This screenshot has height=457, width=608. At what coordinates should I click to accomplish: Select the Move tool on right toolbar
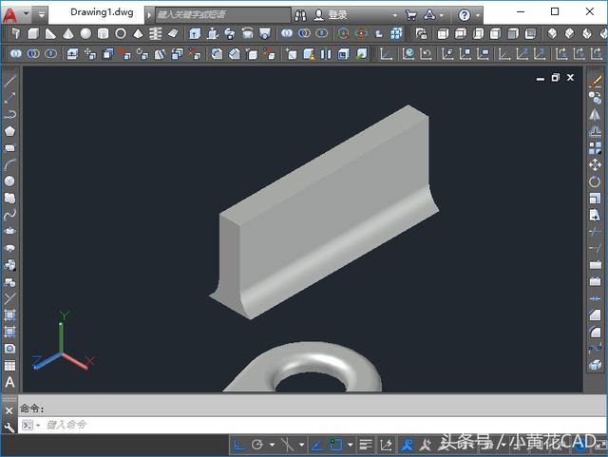click(x=596, y=164)
